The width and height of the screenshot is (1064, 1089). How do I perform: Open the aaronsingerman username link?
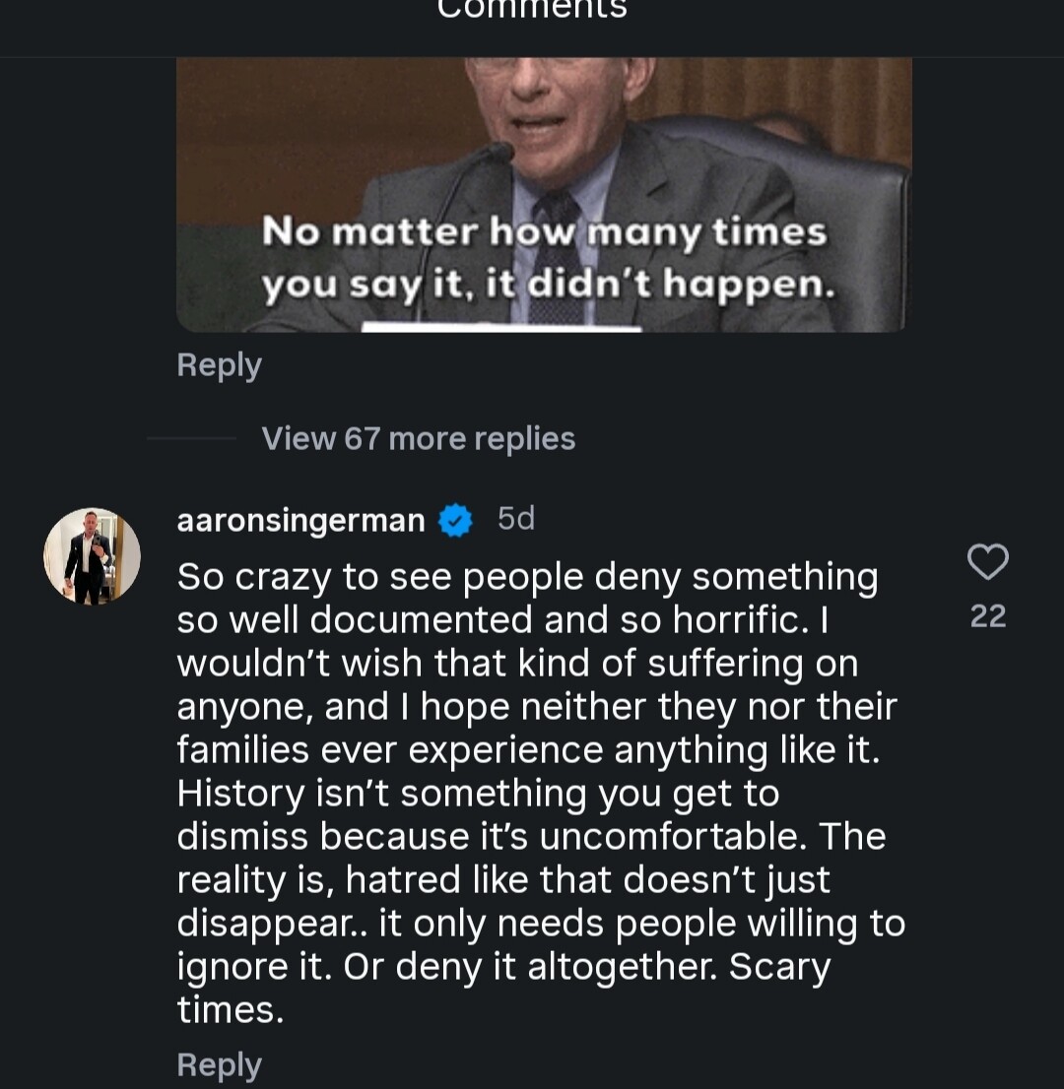coord(300,520)
